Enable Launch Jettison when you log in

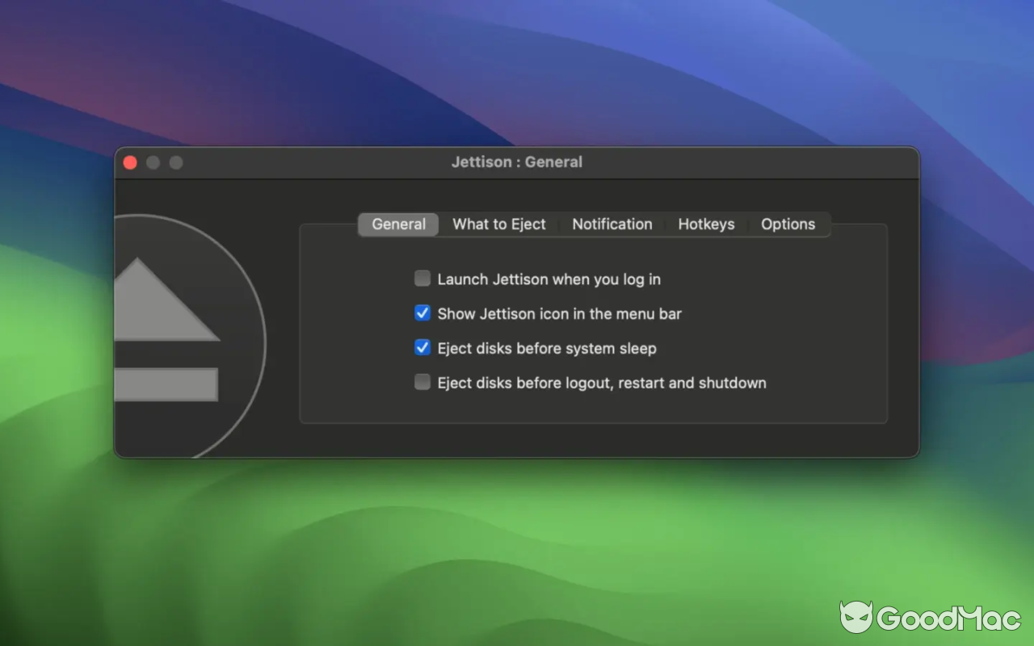(422, 278)
